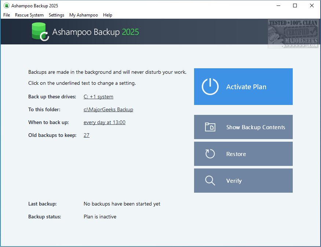Edit schedule 'every day at 13:00'
This screenshot has height=247, width=321.
[105, 123]
